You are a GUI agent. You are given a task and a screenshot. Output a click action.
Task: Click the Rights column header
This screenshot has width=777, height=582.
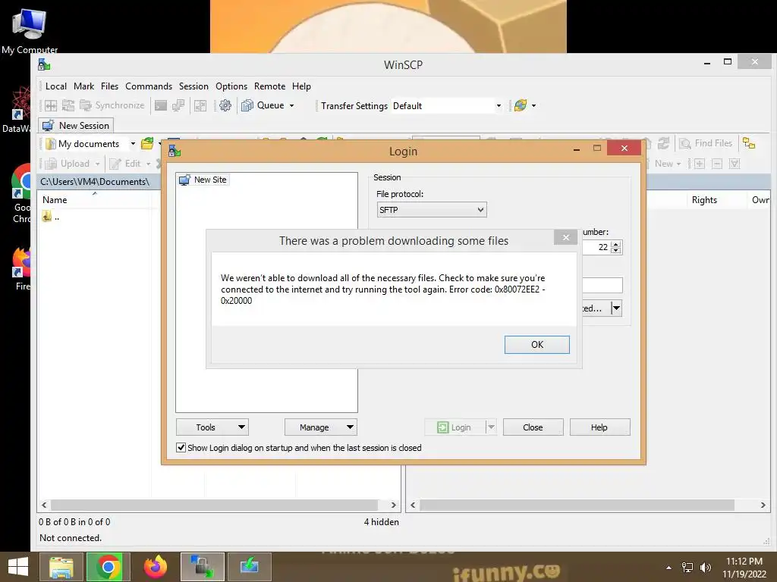pos(704,200)
